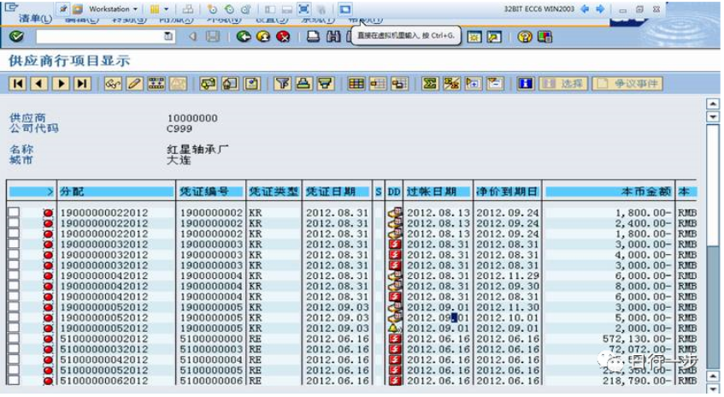The width and height of the screenshot is (724, 397).
Task: Click the Print icon in standard toolbar
Action: [x=313, y=37]
